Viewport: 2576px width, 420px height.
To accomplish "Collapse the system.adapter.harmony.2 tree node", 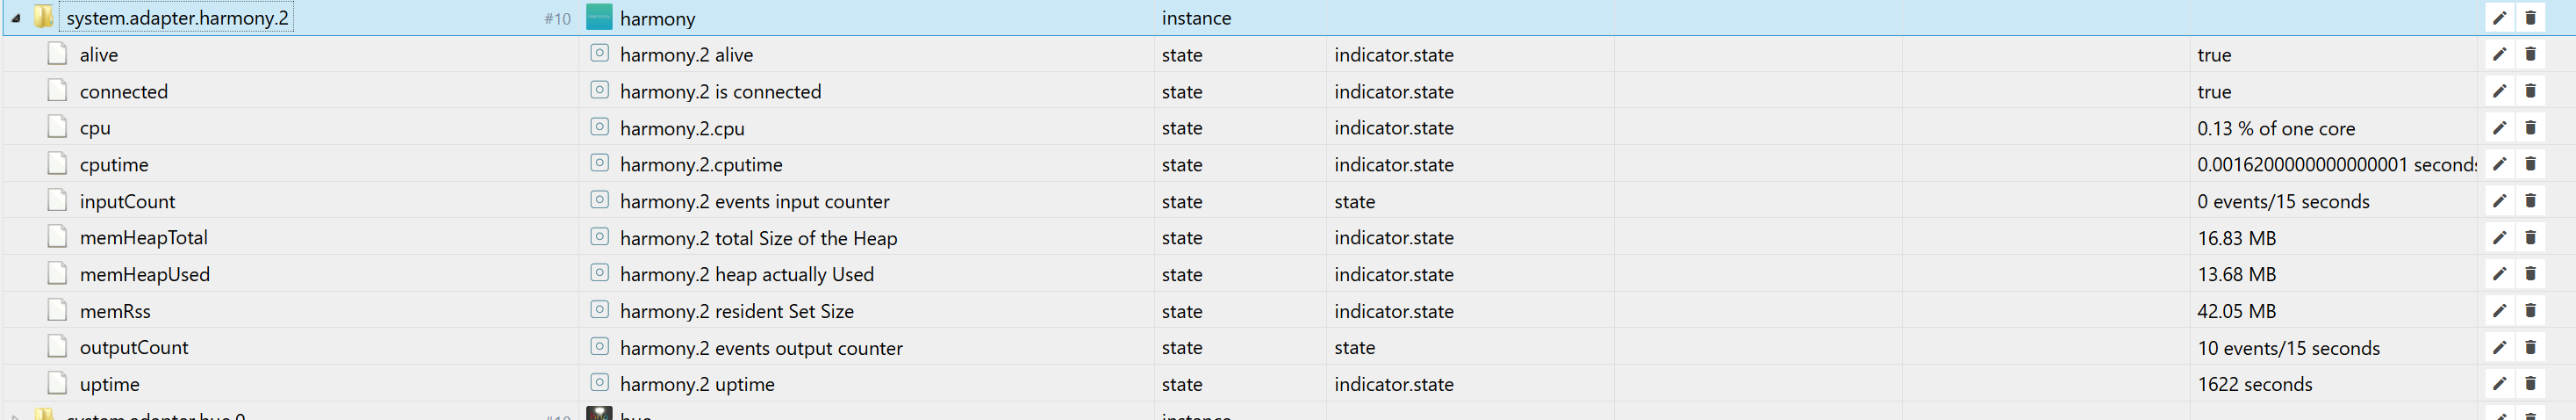I will 16,18.
